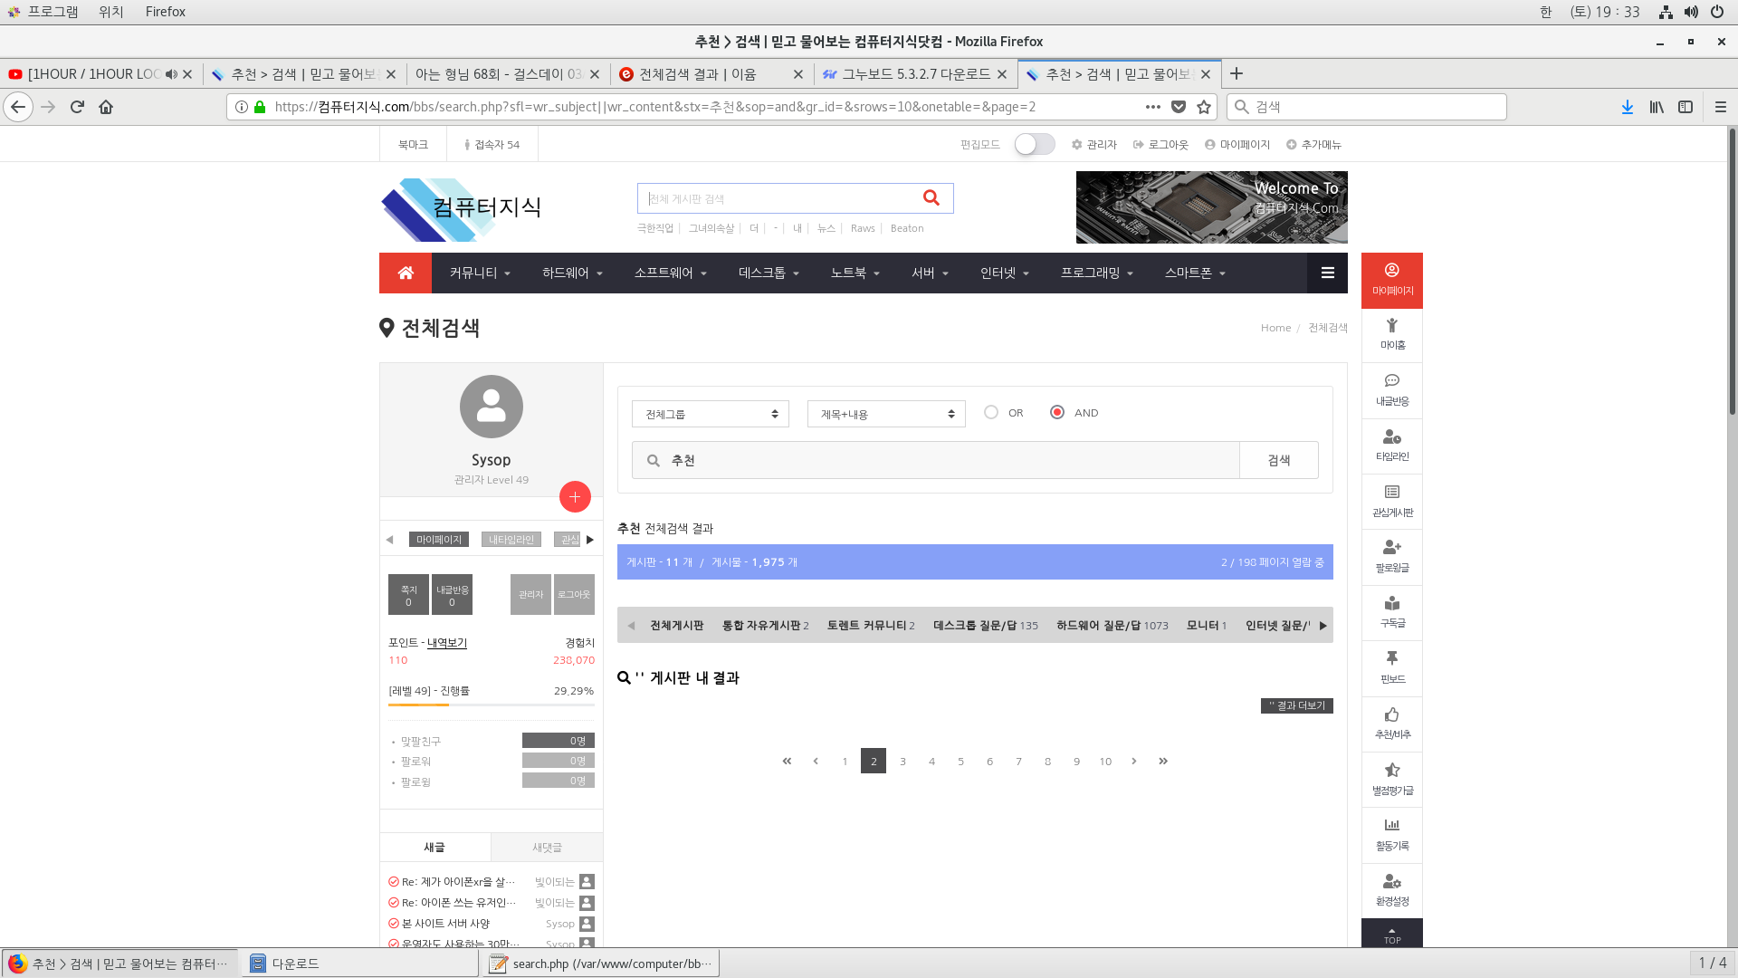1738x978 pixels.
Task: Select the 데스크톱 질문/답 135 board tab
Action: coord(985,625)
